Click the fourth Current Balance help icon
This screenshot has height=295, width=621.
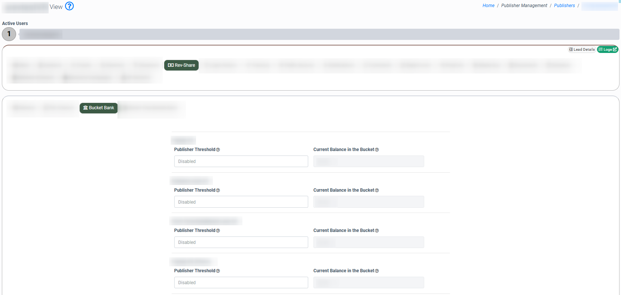tap(377, 271)
